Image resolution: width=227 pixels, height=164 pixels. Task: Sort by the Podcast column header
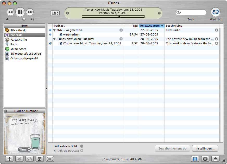(x=88, y=26)
